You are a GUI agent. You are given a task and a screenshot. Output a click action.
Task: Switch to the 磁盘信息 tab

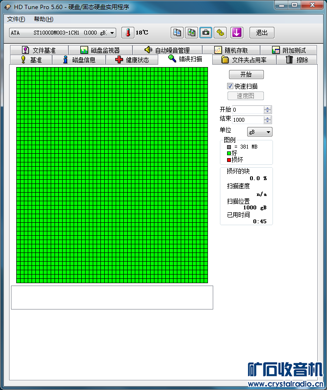click(79, 60)
